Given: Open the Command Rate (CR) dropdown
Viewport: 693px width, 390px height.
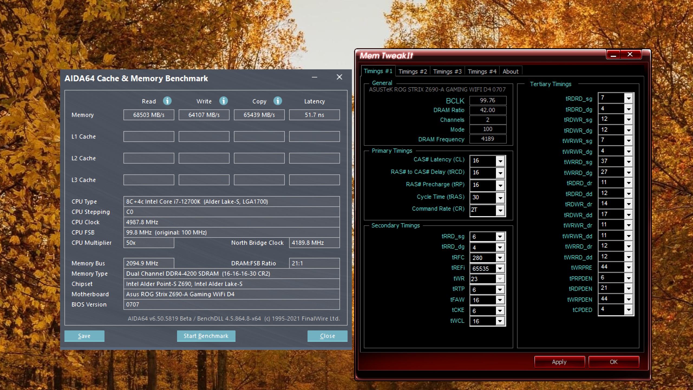Looking at the screenshot, I should point(500,210).
